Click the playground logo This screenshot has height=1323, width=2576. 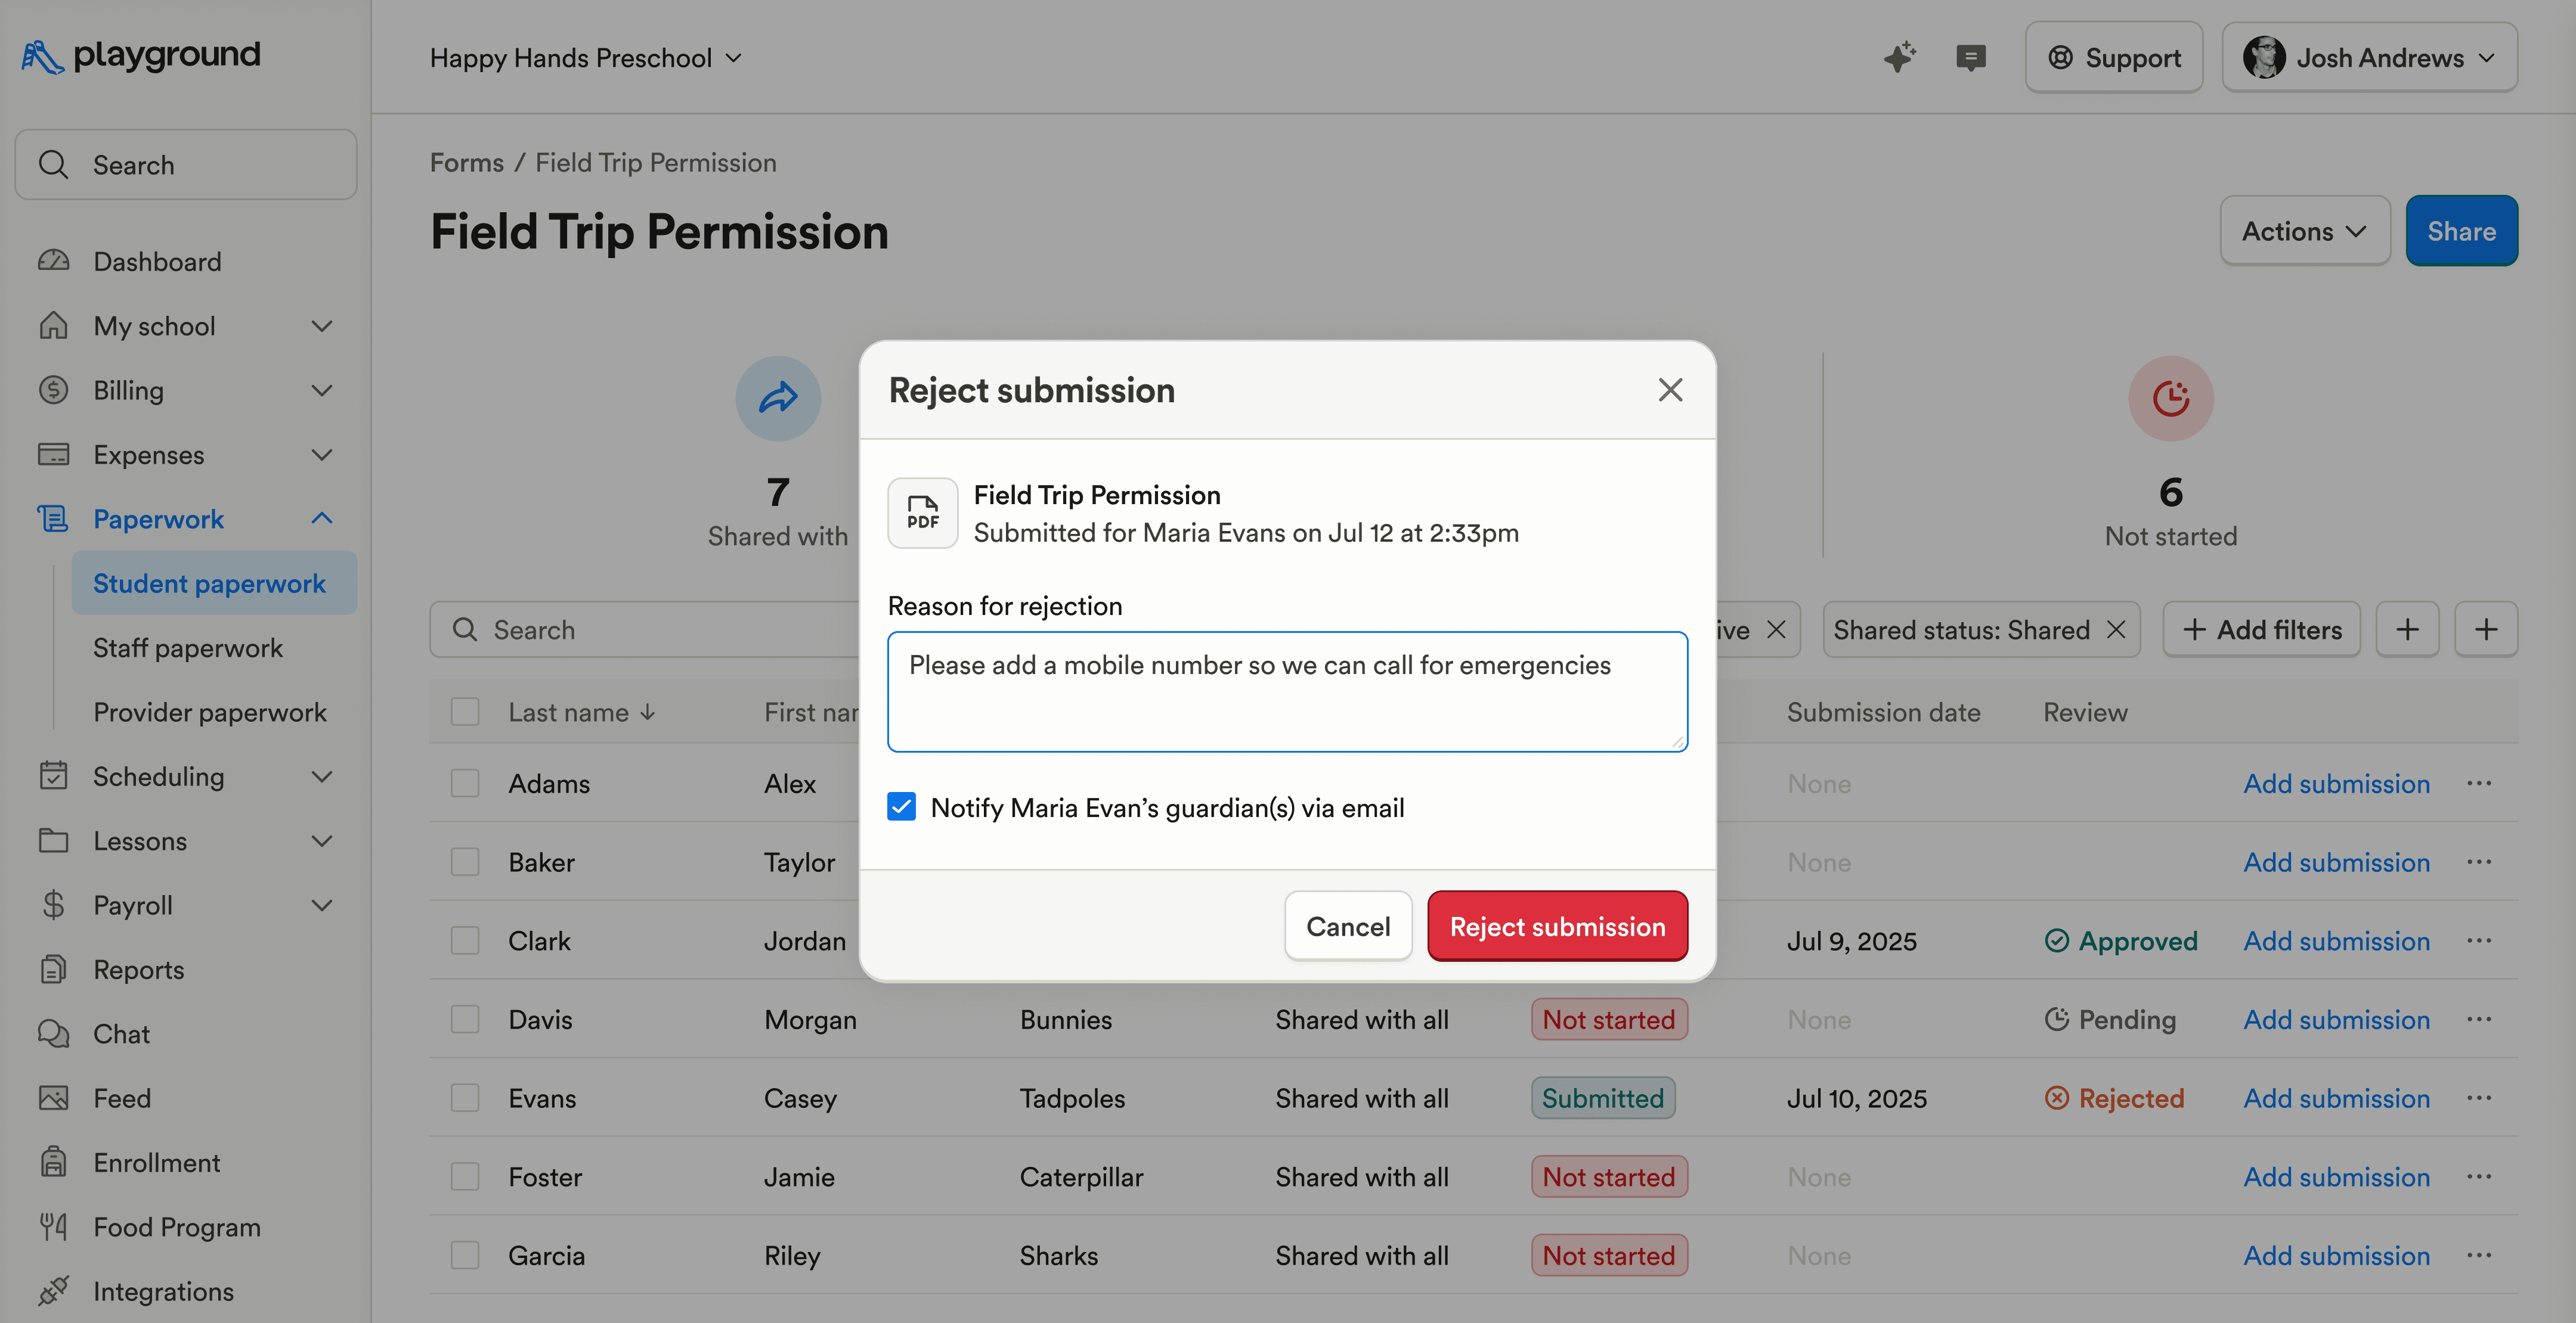(x=141, y=55)
